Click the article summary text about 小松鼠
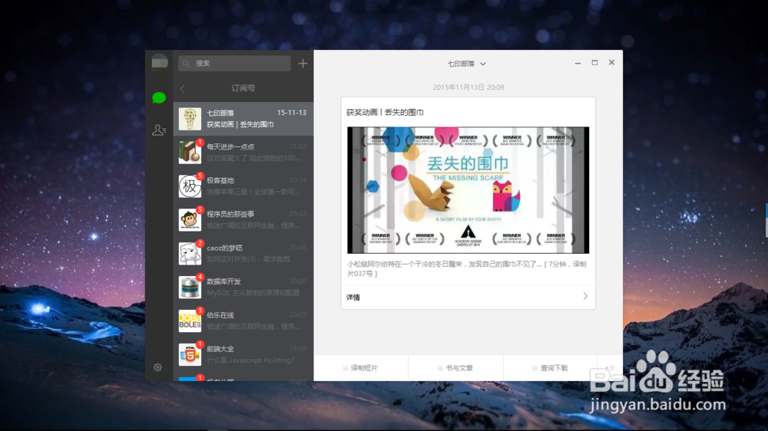 (467, 268)
